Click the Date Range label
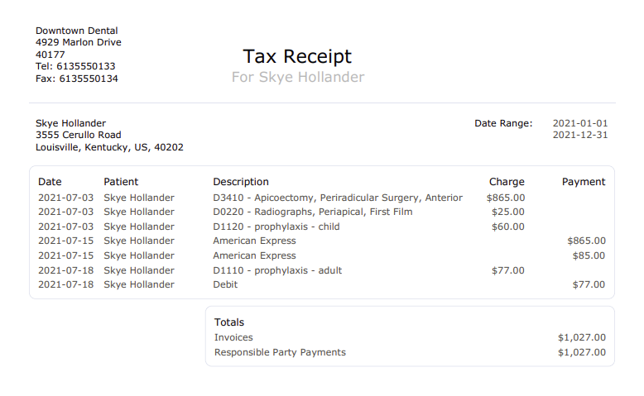644x396 pixels. [x=503, y=123]
